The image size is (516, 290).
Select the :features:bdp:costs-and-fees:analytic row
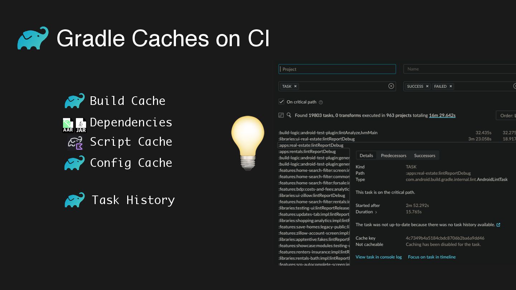pyautogui.click(x=314, y=189)
